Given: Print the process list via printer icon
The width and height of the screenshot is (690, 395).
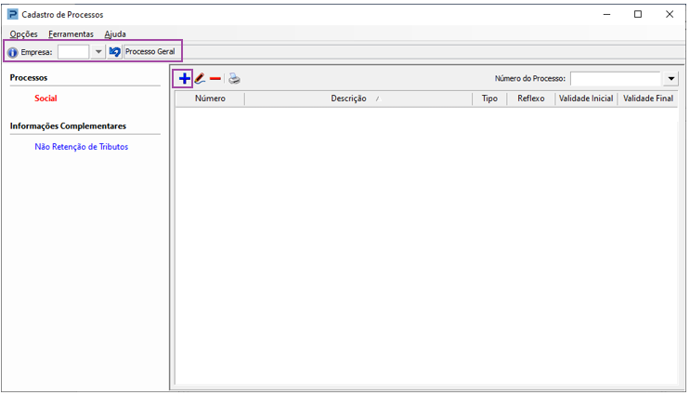Looking at the screenshot, I should [x=234, y=79].
